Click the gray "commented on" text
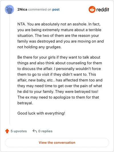The height and width of the screenshot is (152, 114). (40, 9)
